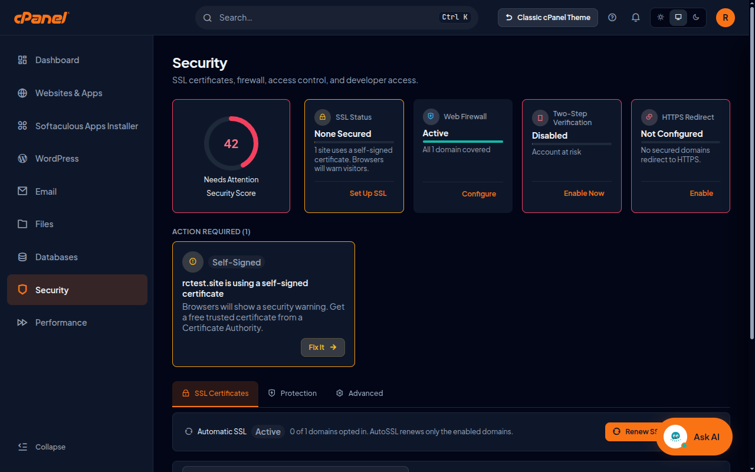755x472 pixels.
Task: Open Softaculous Apps Installer
Action: [77, 126]
